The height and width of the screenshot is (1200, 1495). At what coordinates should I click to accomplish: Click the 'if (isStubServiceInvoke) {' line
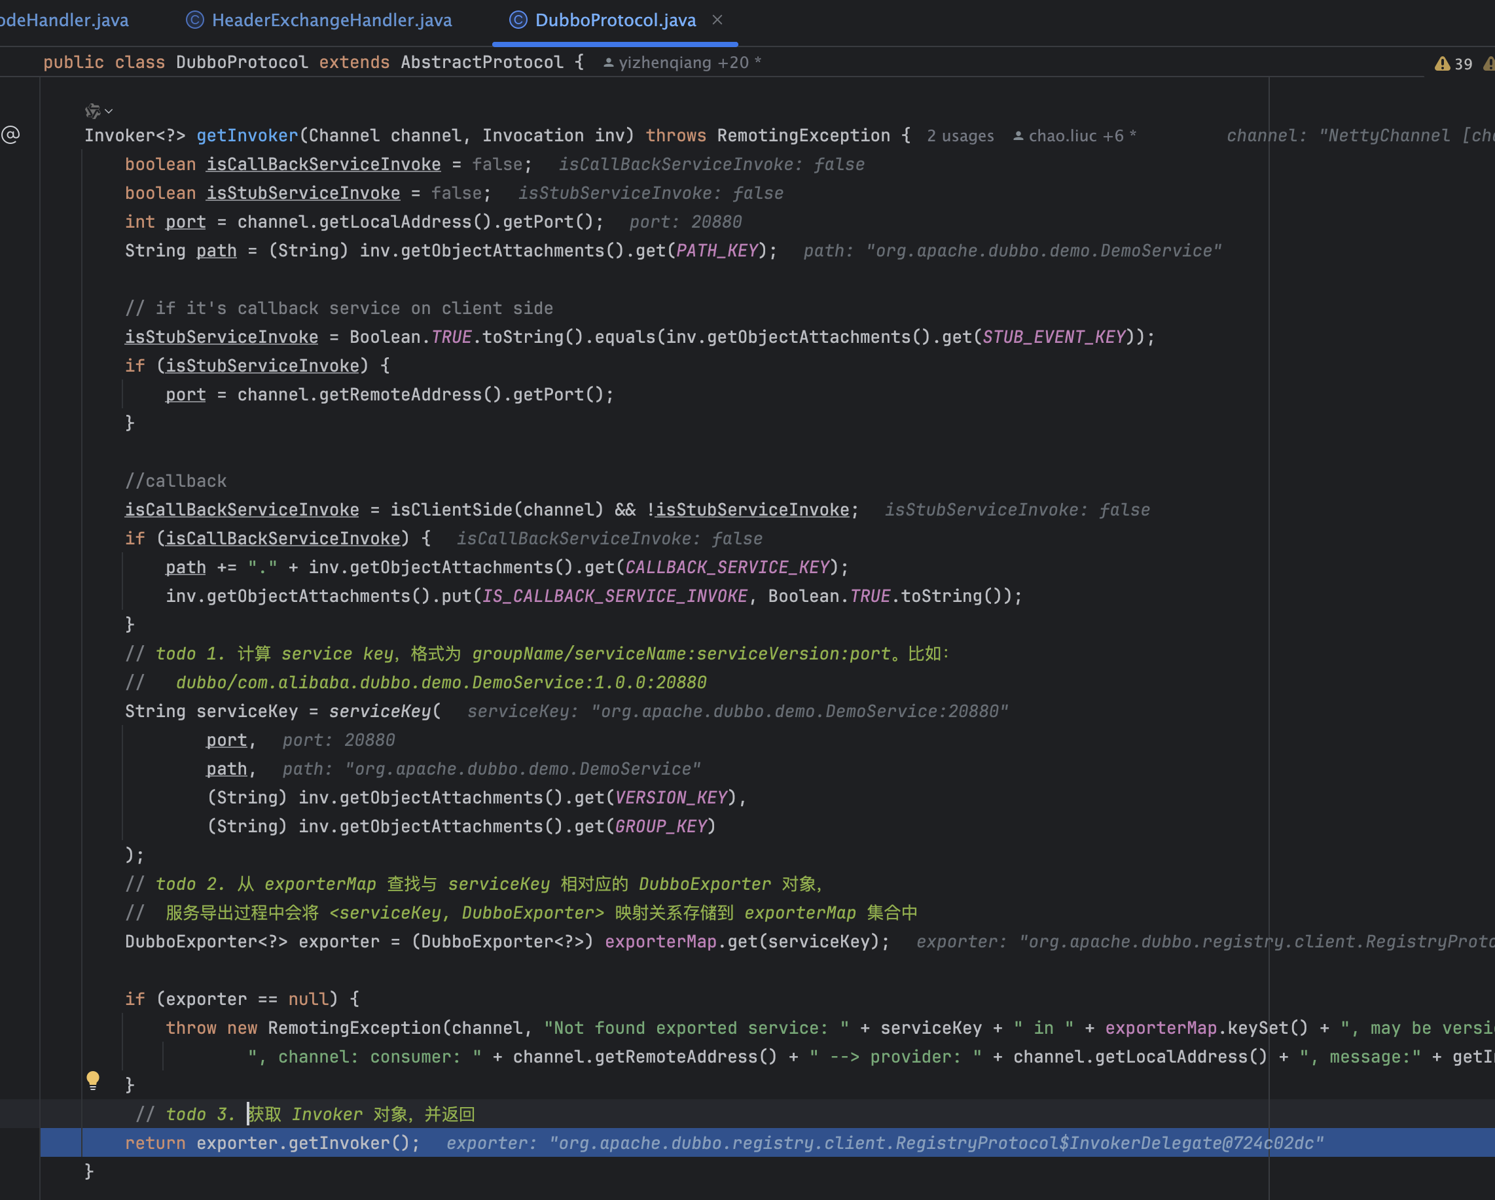point(257,365)
